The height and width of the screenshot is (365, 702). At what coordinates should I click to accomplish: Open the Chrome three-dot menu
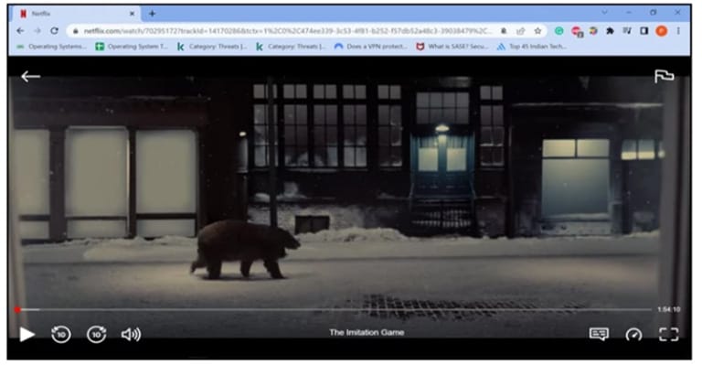click(x=679, y=30)
